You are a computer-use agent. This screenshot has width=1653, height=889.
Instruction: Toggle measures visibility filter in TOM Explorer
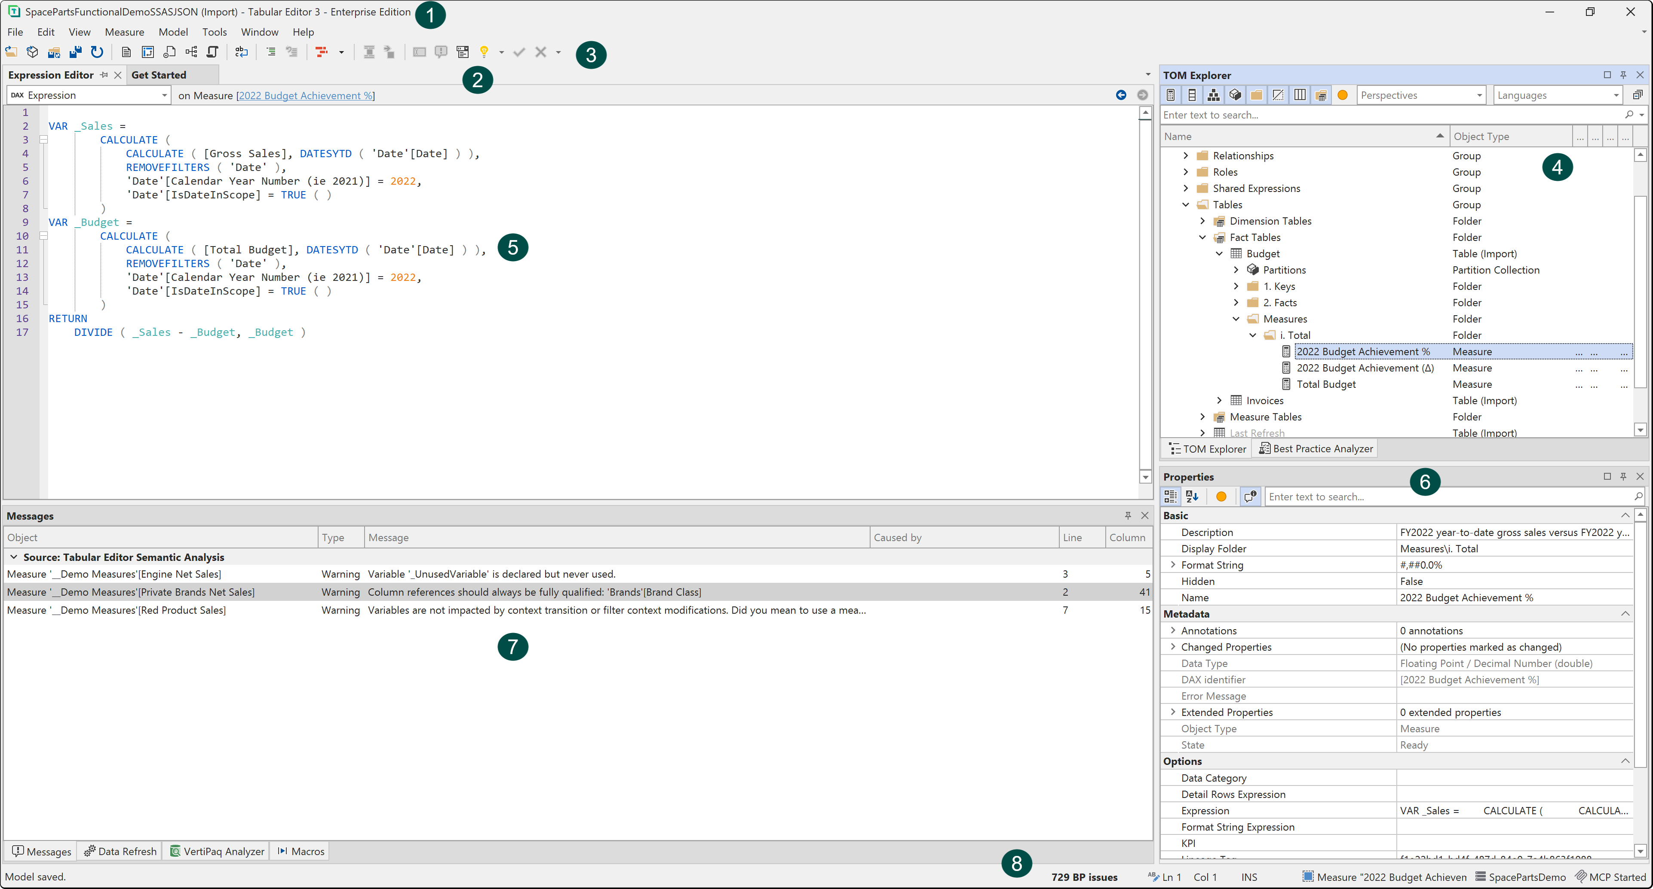point(1171,95)
